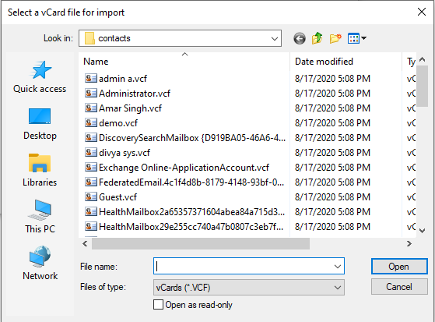Select the Exchange Online-ApplicationAccount.vcf icon

point(91,167)
